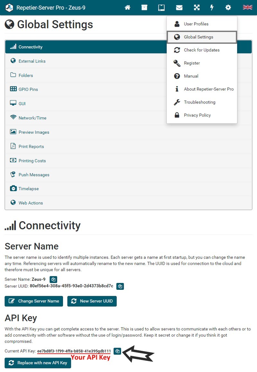This screenshot has width=257, height=372.
Task: Switch to the GPIO Pins settings tab
Action: coord(28,89)
